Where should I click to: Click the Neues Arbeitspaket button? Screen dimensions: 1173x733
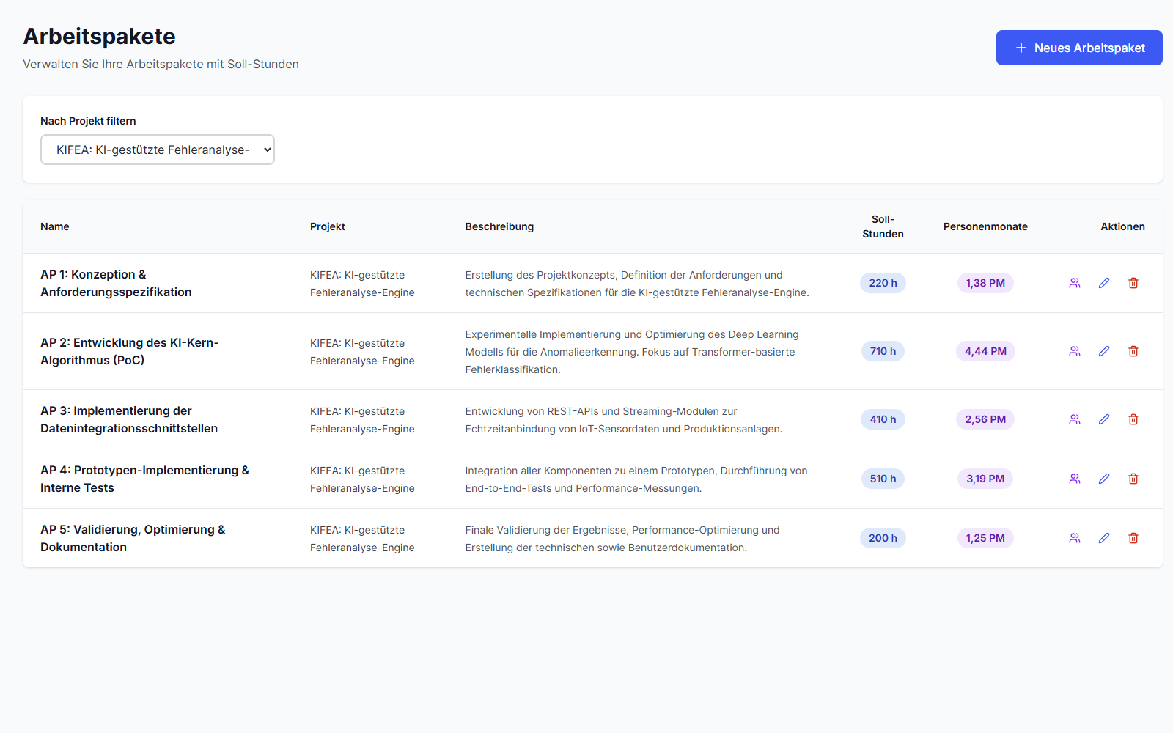pyautogui.click(x=1078, y=48)
